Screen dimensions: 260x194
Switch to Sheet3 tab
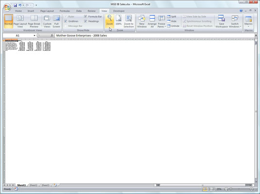click(45, 185)
